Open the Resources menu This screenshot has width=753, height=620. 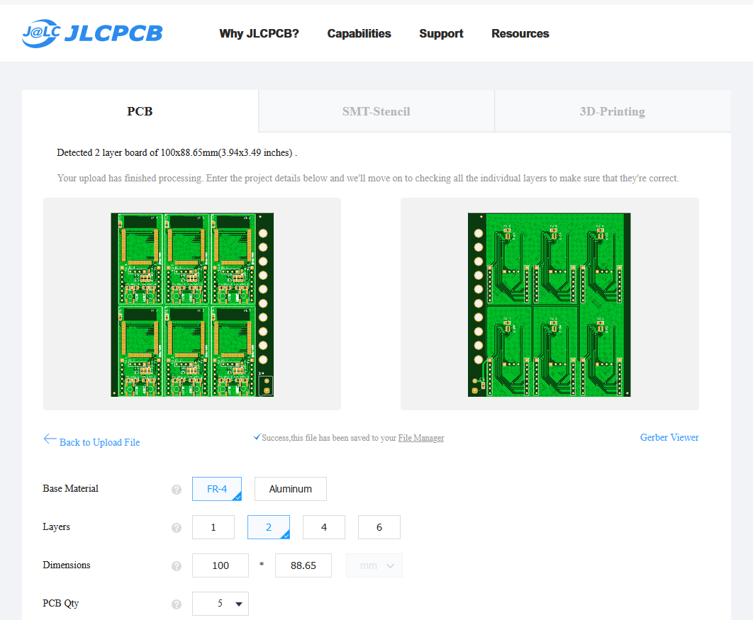(x=520, y=33)
